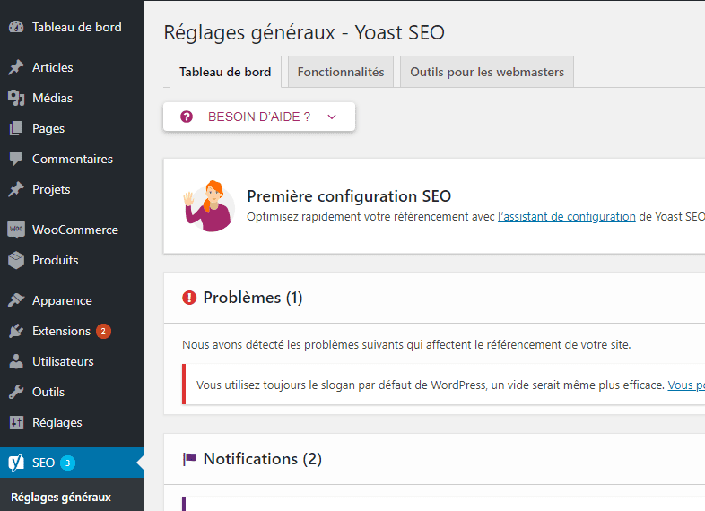705x511 pixels.
Task: Select the SEO menu item
Action: [x=72, y=463]
